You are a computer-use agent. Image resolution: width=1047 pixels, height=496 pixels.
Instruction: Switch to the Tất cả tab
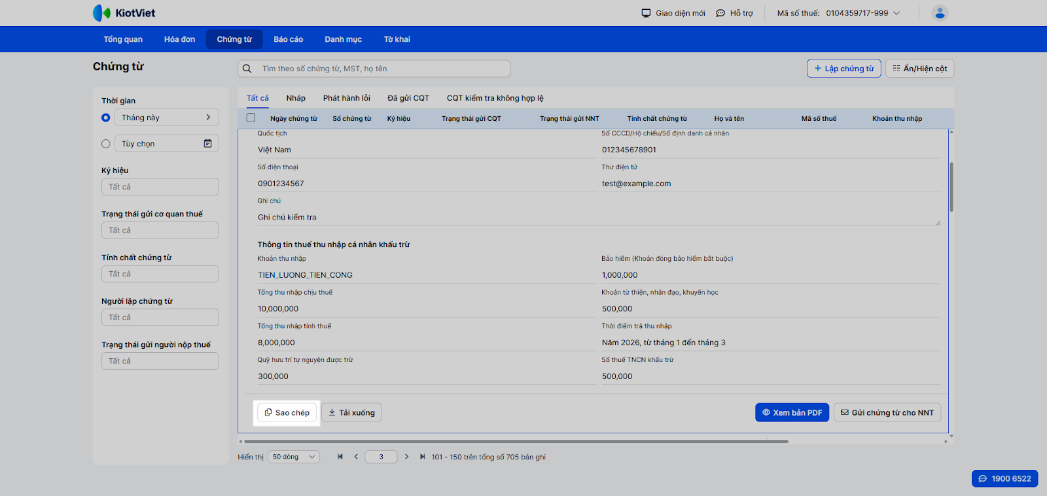[258, 98]
